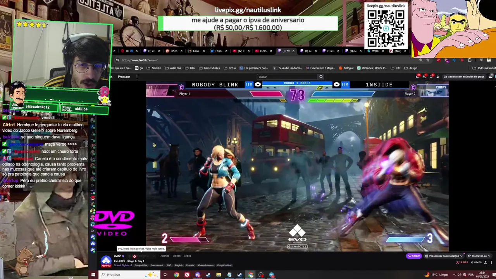Click the Street Fighter 6 category link
This screenshot has width=496, height=279.
point(123,265)
